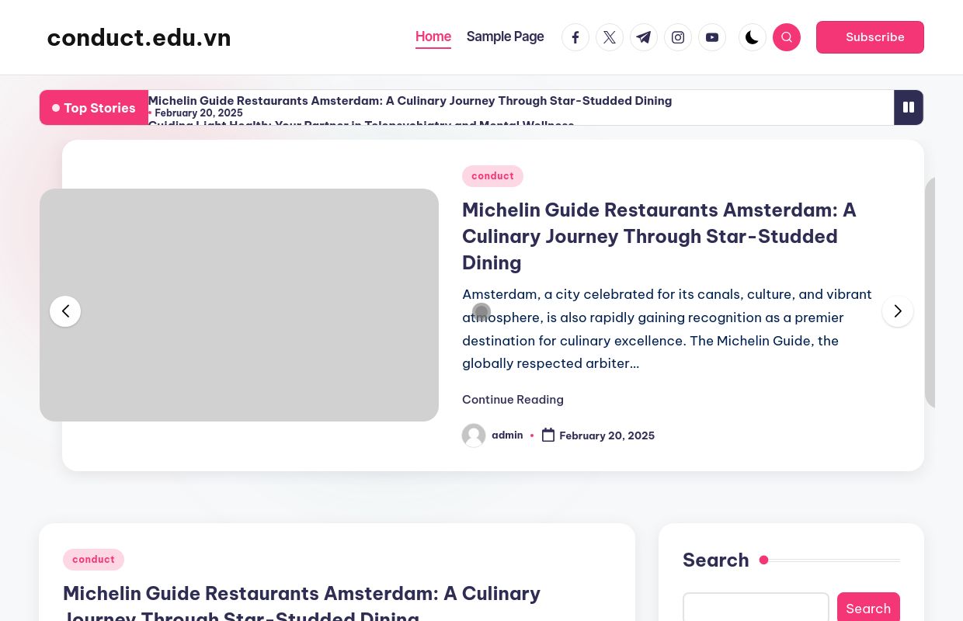Open the Facebook social icon
This screenshot has width=963, height=621.
[x=575, y=37]
